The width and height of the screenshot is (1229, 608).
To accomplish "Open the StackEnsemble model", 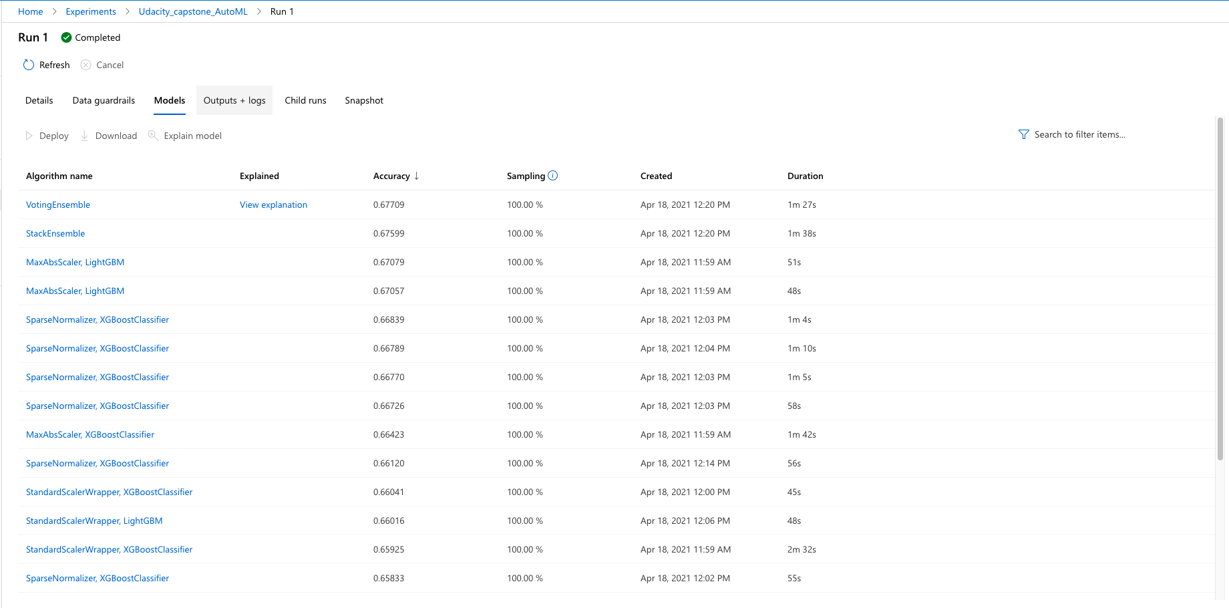I will (x=55, y=233).
